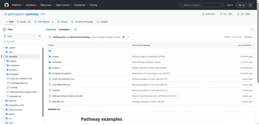Switch to the Code tab
Image resolution: width=259 pixels, height=125 pixels.
pos(10,22)
